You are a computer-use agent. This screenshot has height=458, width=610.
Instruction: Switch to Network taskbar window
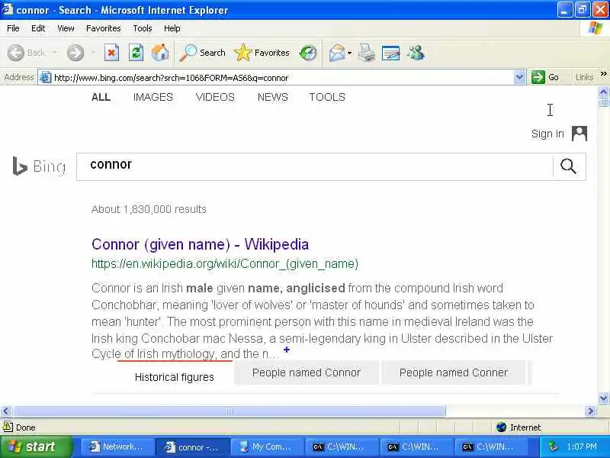[116, 447]
